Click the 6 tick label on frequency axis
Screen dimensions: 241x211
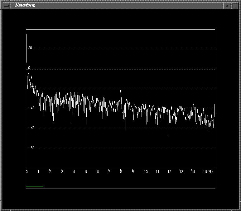[98, 172]
